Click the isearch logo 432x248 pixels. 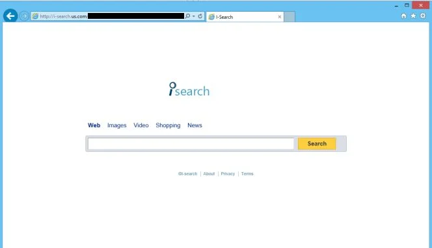tap(189, 89)
